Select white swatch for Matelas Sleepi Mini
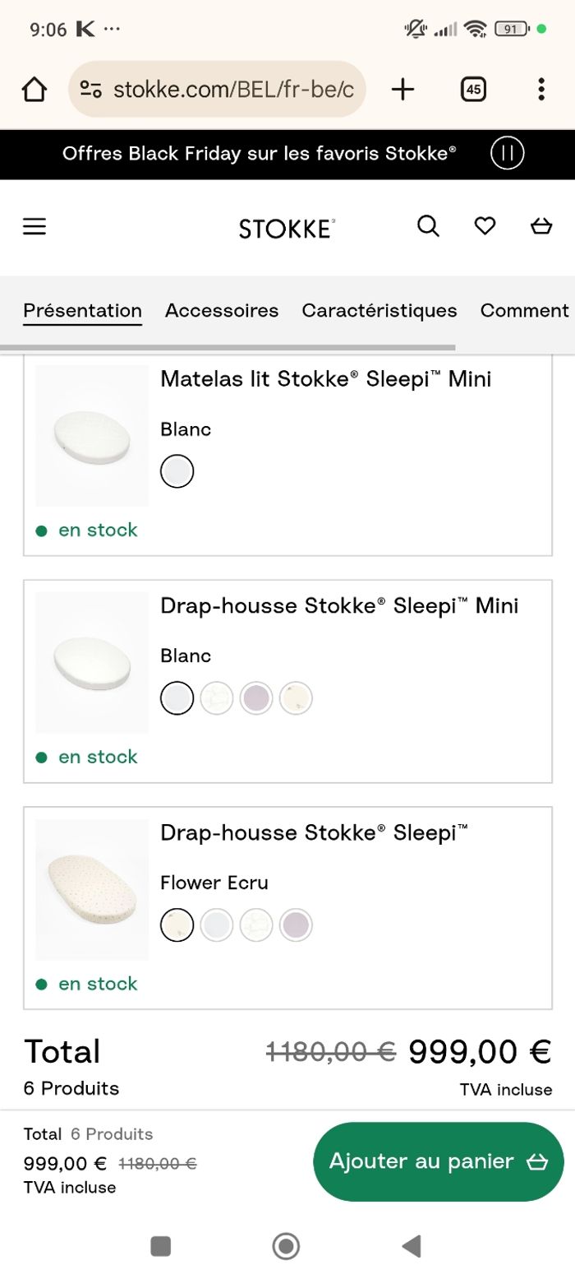Screen dimensions: 575x1279 177,471
